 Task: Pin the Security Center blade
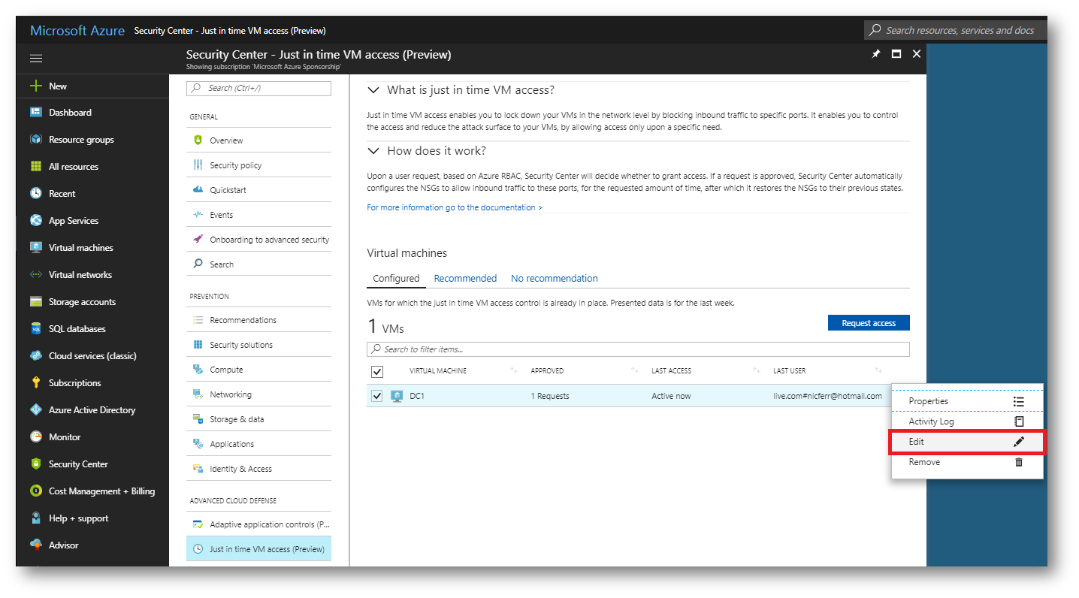click(876, 54)
